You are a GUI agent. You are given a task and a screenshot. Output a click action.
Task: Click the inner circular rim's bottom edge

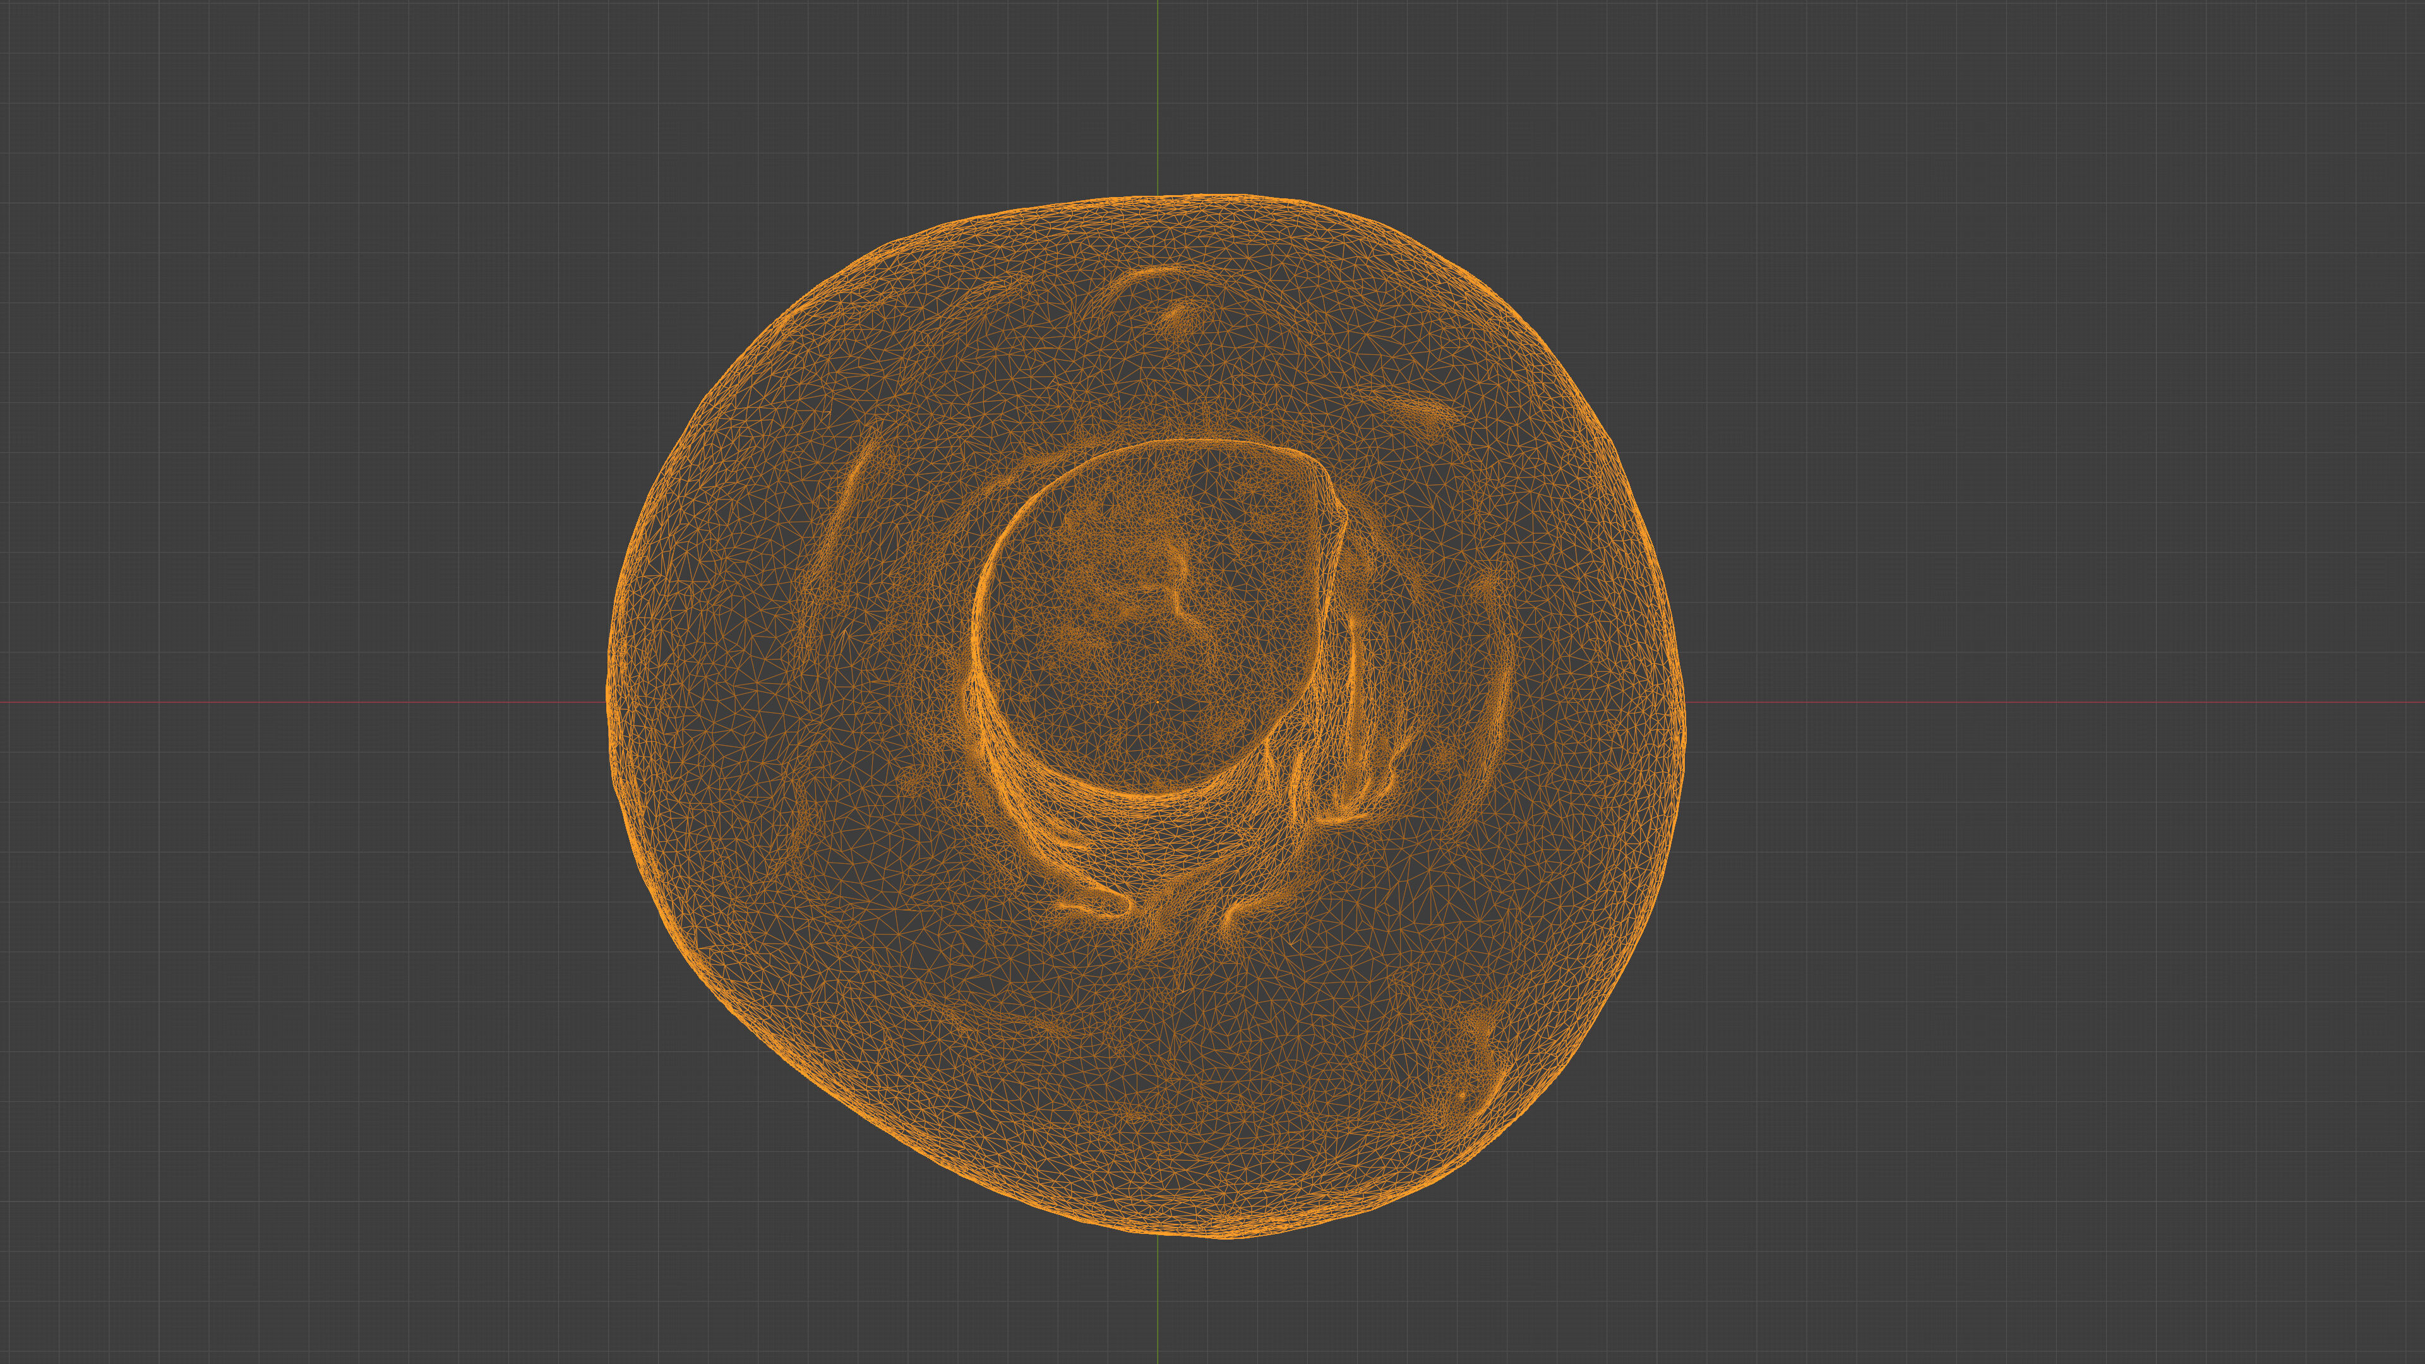click(x=1153, y=796)
